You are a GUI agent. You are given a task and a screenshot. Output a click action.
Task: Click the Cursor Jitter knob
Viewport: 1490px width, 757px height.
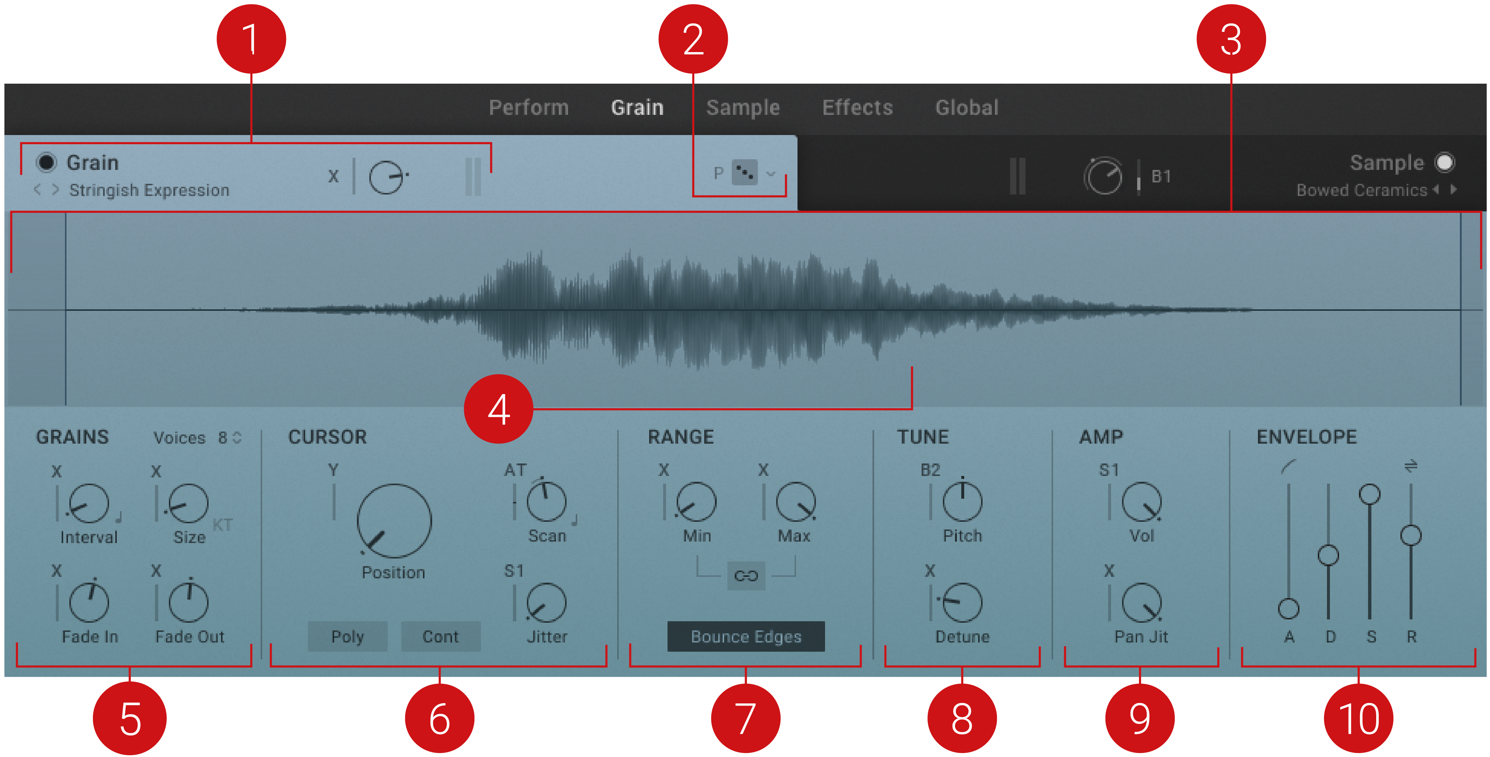click(546, 603)
